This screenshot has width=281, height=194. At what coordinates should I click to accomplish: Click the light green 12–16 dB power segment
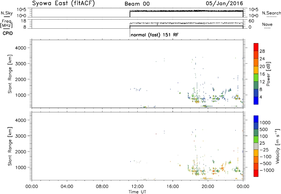point(256,78)
